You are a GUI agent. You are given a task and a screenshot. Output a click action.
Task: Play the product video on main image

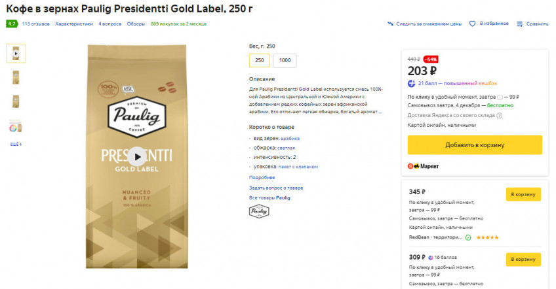(x=137, y=156)
